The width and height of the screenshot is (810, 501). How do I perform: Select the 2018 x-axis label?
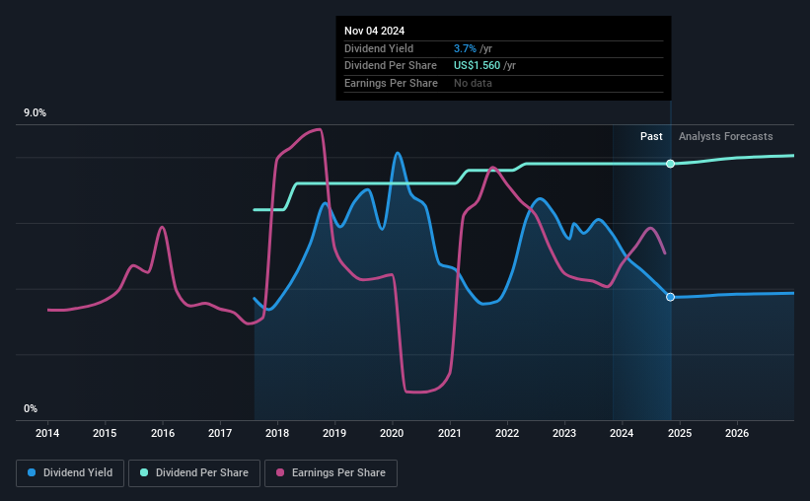277,433
